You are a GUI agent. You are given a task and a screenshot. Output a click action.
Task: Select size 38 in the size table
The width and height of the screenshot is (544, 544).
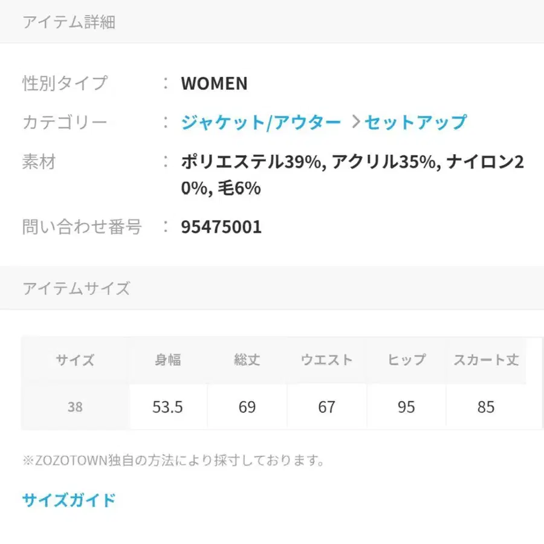(x=74, y=406)
